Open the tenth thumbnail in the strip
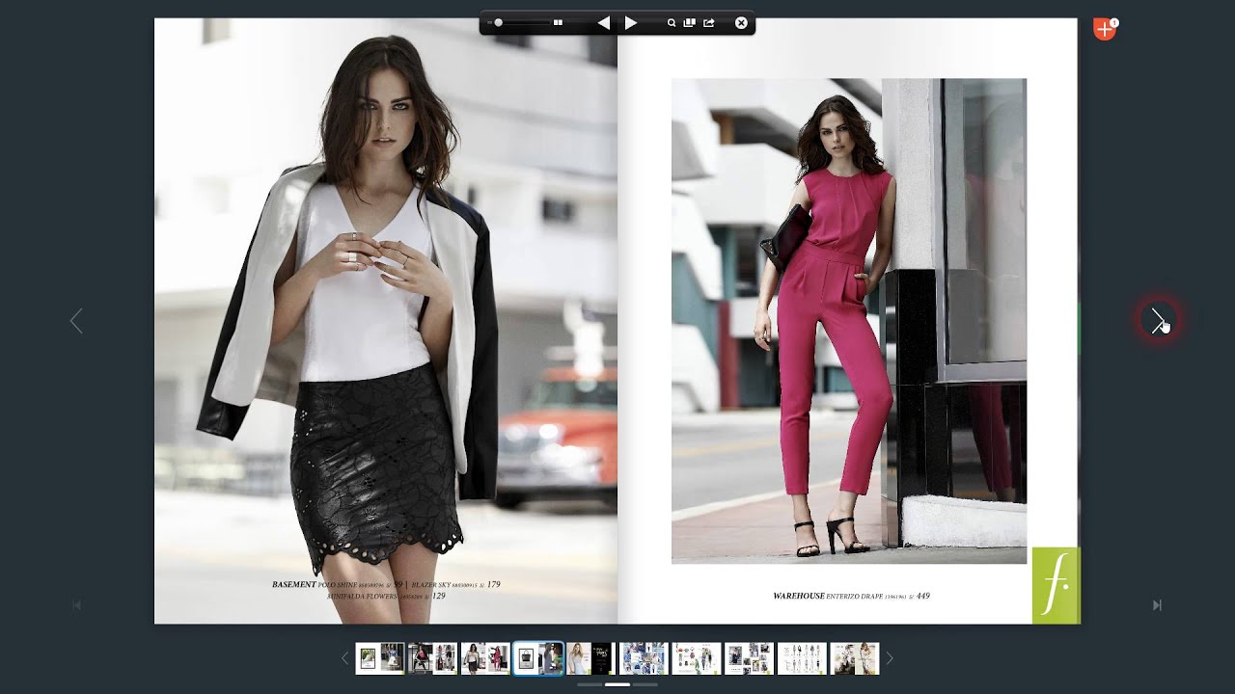The width and height of the screenshot is (1235, 694). (855, 658)
